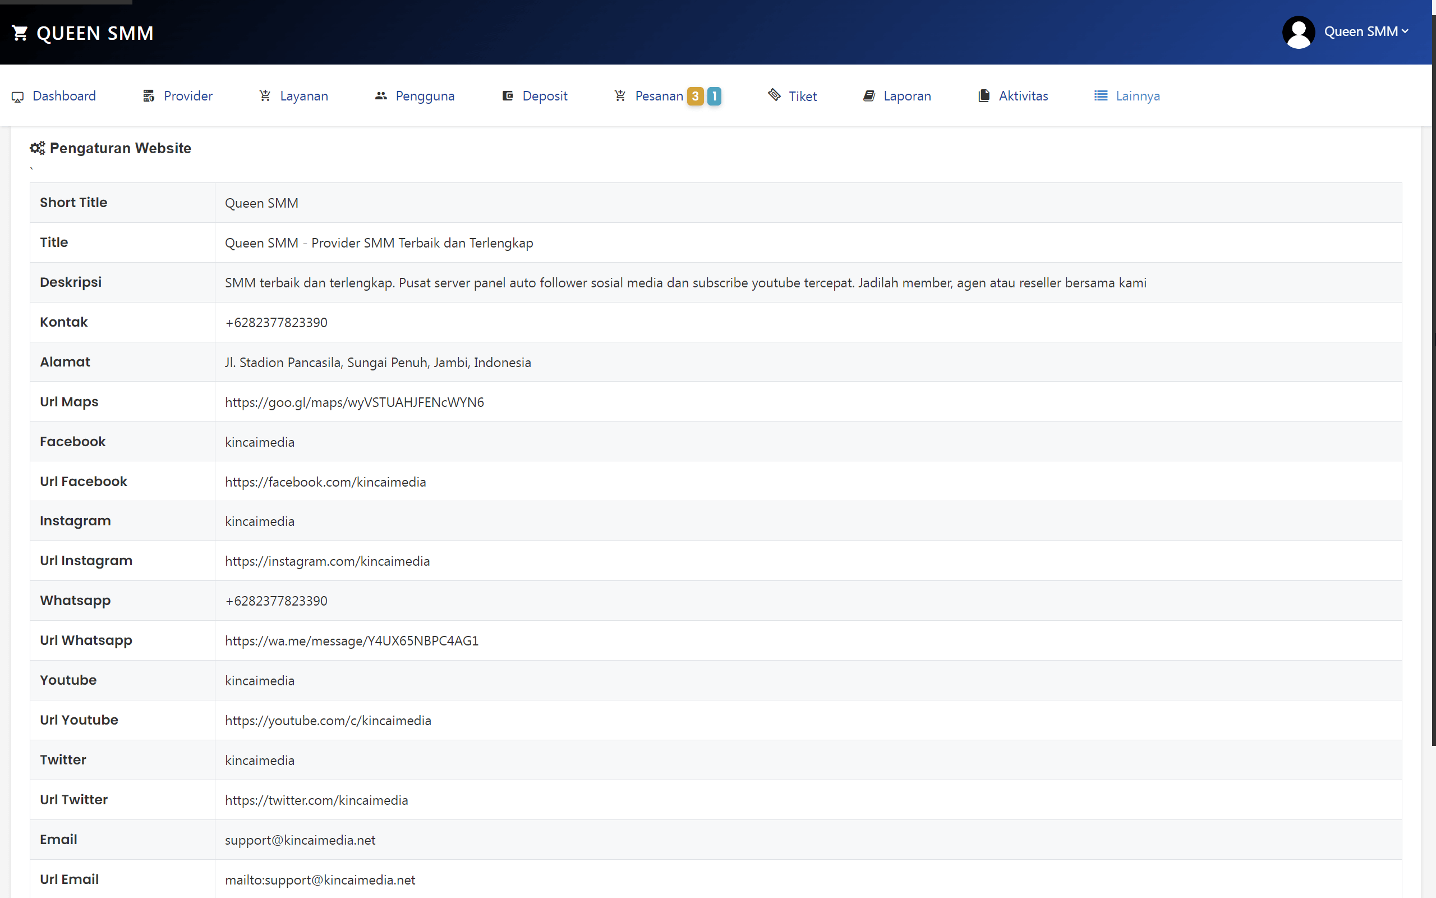Click the Url Whatsapp row label
The height and width of the screenshot is (898, 1436).
86,640
